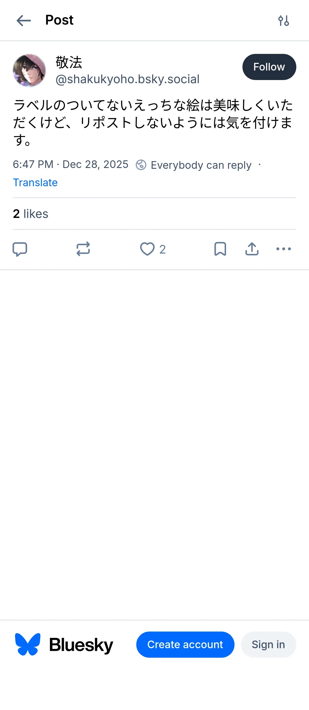Click the reply speech bubble icon

click(20, 249)
